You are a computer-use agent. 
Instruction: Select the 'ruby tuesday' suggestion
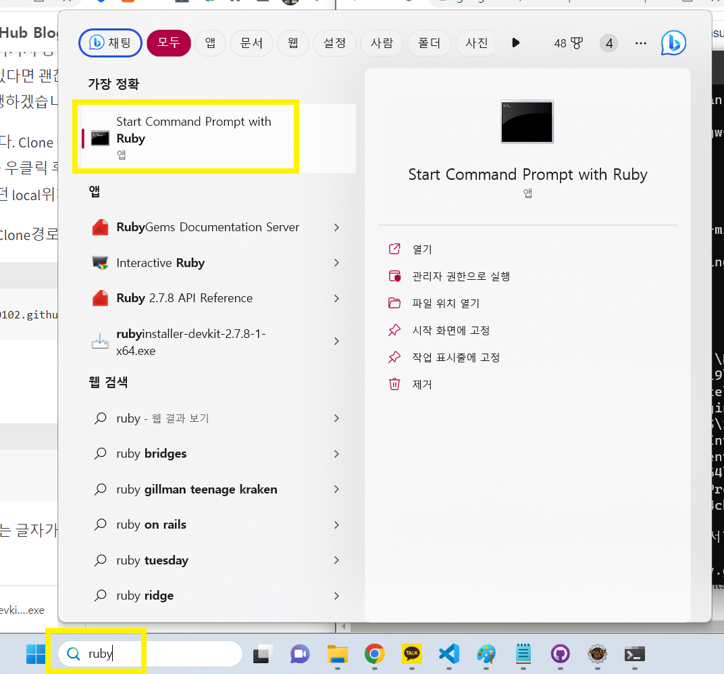[153, 560]
